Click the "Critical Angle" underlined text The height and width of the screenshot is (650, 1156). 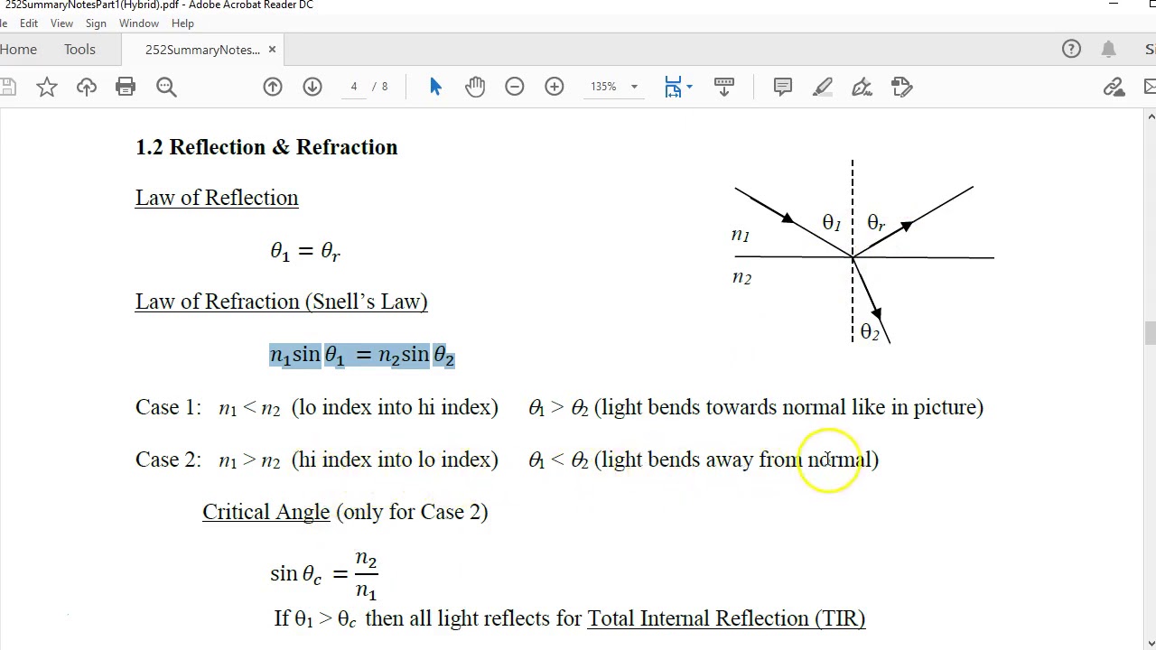coord(266,512)
